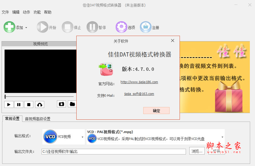Viewport: 255px width, 166px height.
Task: Click the 输出文件夹: label
Action: point(25,151)
